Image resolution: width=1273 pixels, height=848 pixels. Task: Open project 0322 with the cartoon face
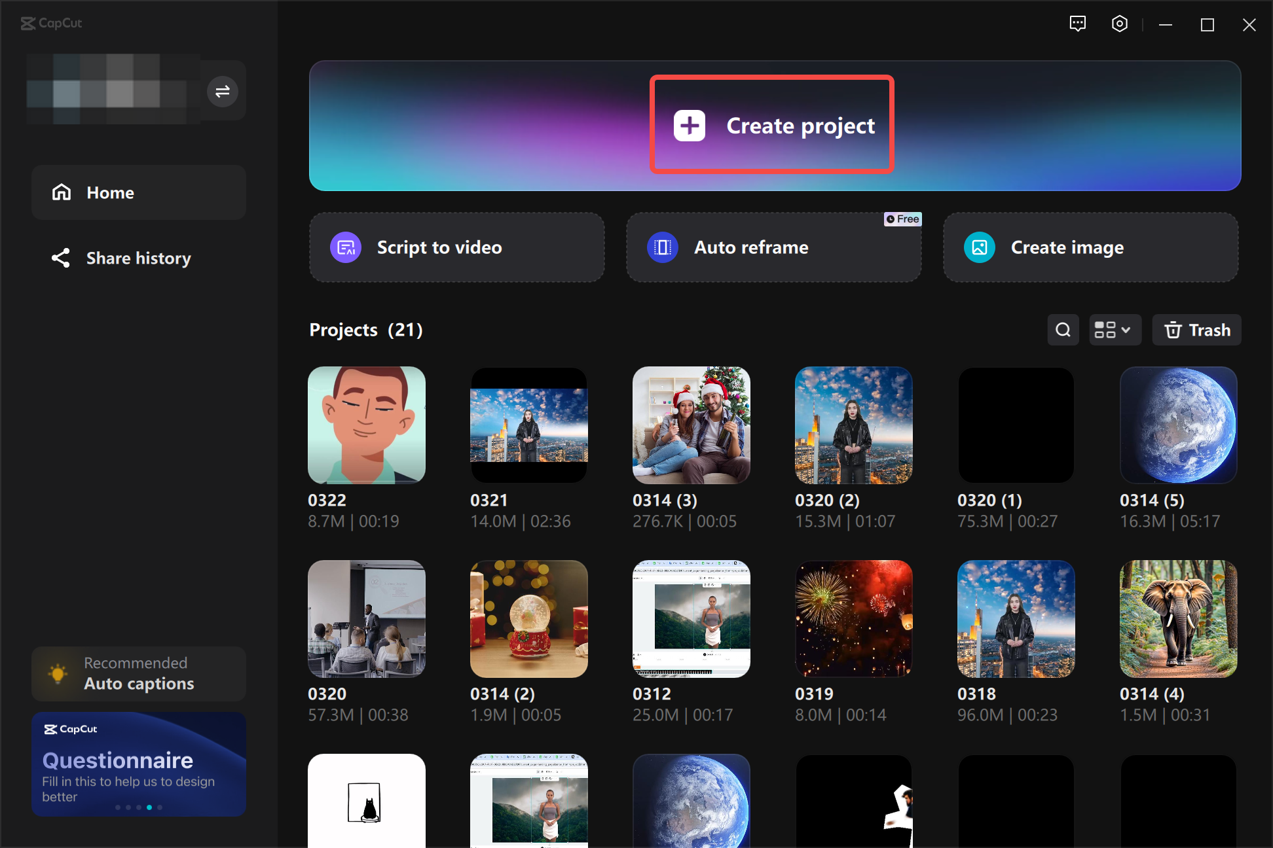[366, 425]
